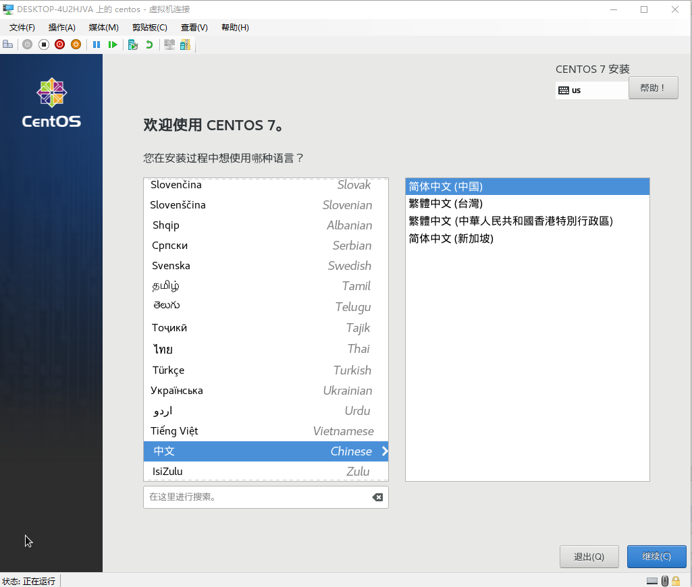
Task: Click the 帮助! help button
Action: [x=653, y=88]
